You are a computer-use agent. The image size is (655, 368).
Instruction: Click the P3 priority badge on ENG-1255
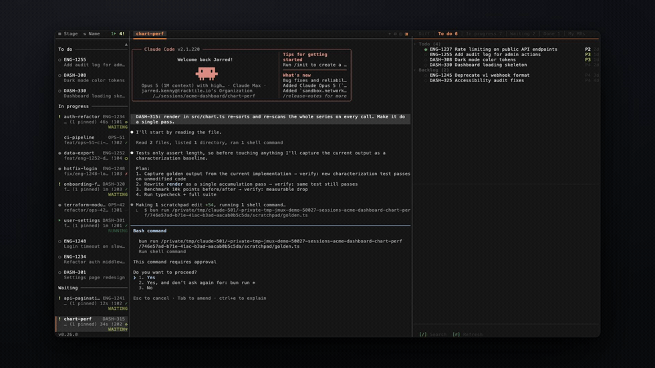[587, 55]
